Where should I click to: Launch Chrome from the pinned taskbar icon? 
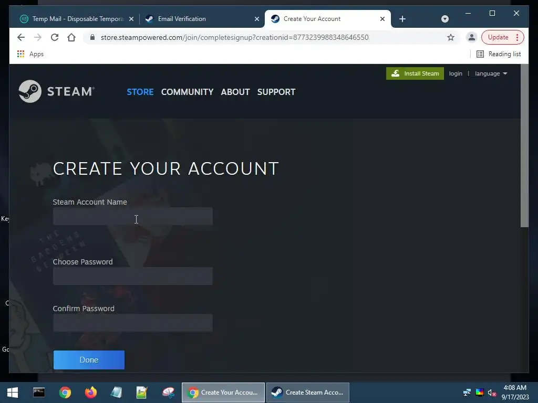click(x=65, y=393)
